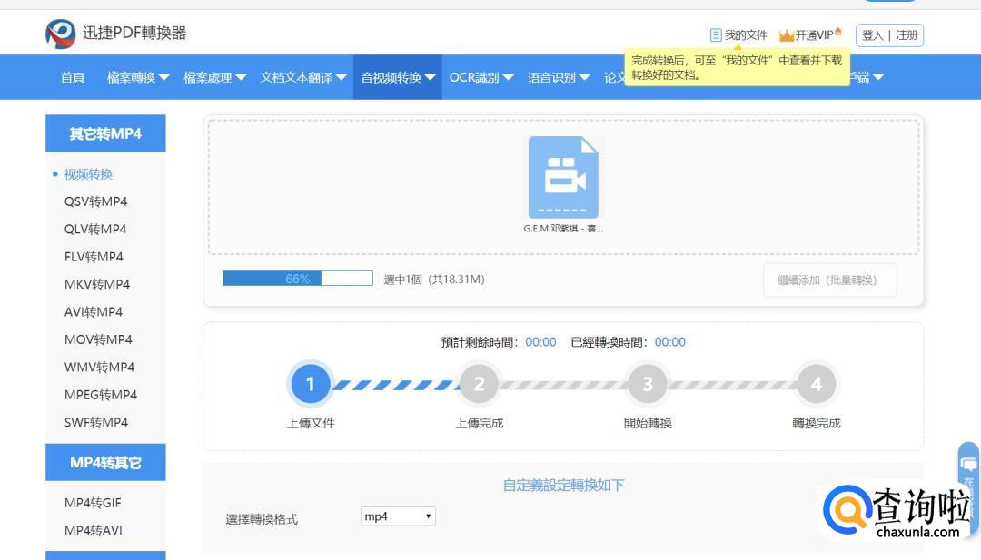Click the 迅捷PDF轉換器 logo icon
Screen dimensions: 981x560
tap(60, 33)
